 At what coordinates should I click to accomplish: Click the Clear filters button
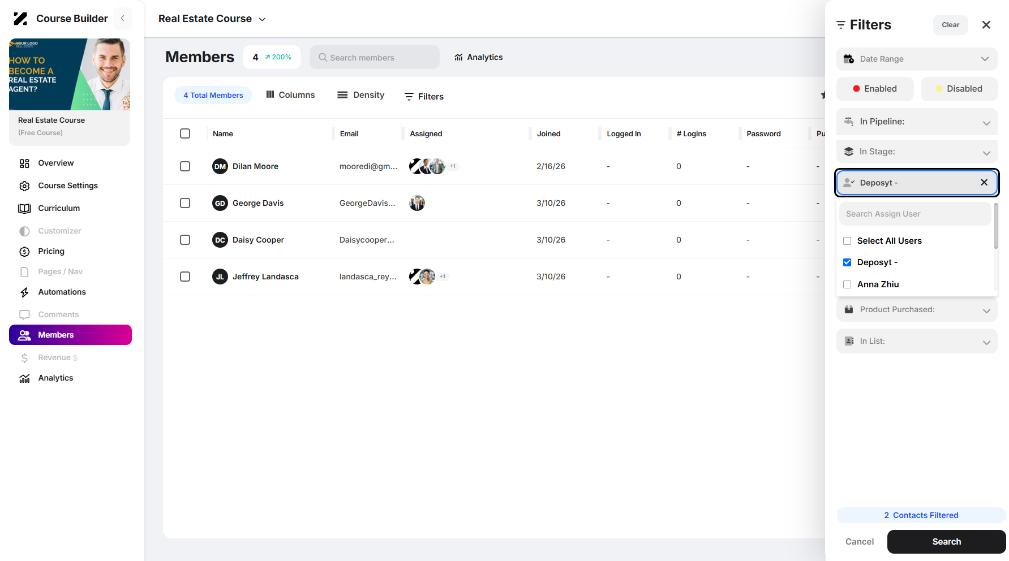click(x=951, y=25)
